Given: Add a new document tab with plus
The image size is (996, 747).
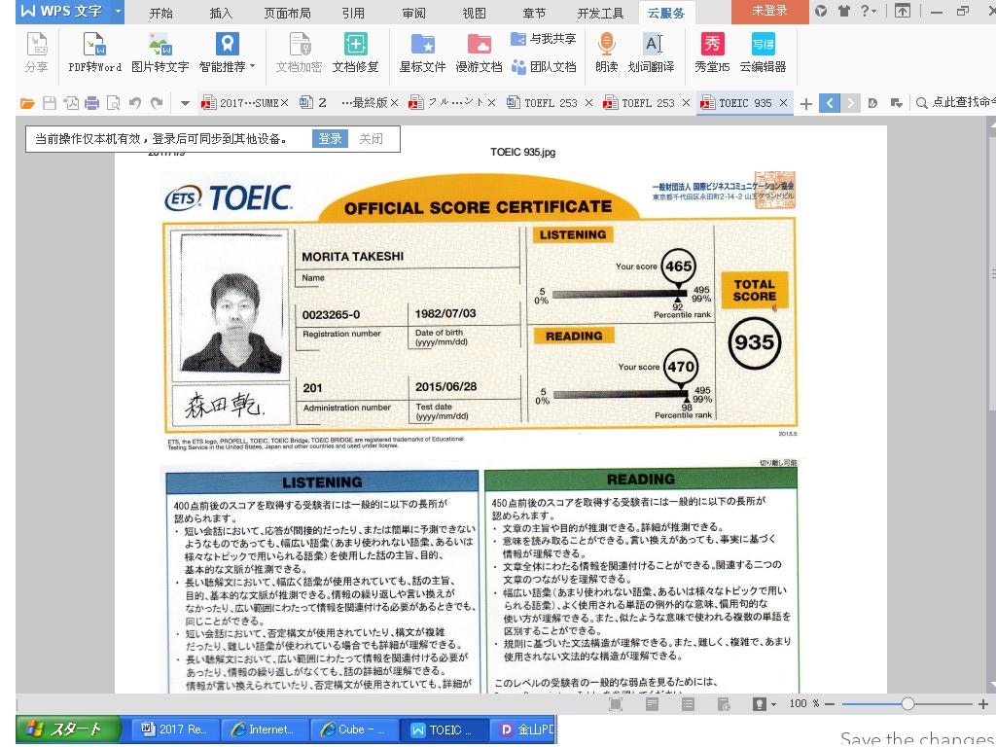Looking at the screenshot, I should (x=806, y=103).
